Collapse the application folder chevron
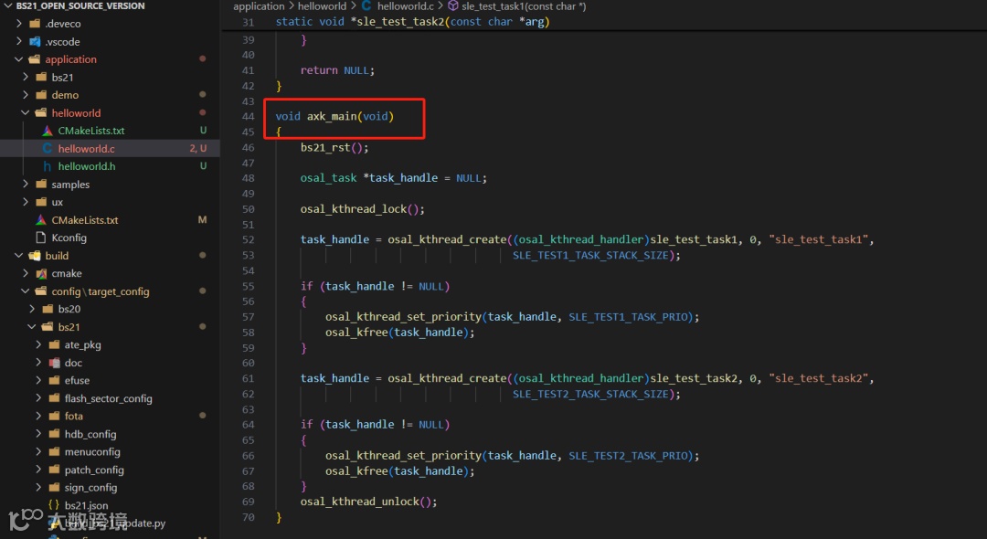This screenshot has height=539, width=987. [x=19, y=59]
